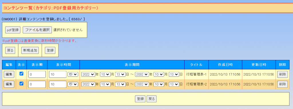This screenshot has width=293, height=109.
Task: Click the pdf登録 button
Action: 13,30
